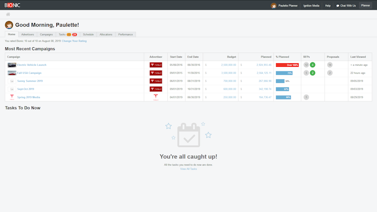Click proposals badge 2 for Fall USA Campaign

point(330,73)
